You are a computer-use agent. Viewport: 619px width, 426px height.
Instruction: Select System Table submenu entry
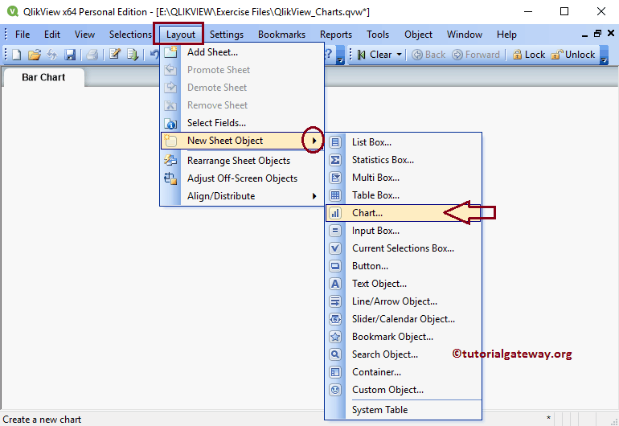point(403,410)
